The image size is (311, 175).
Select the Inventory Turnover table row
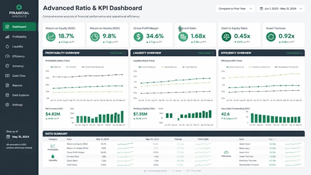270,160
